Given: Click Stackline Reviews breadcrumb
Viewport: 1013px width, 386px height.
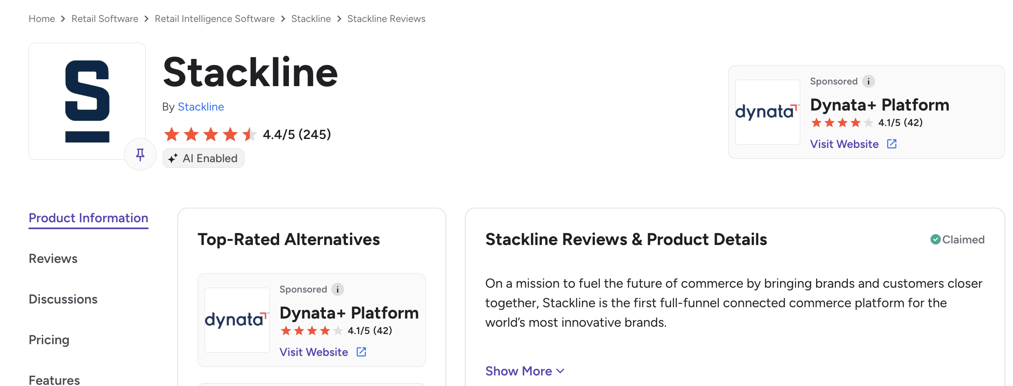Looking at the screenshot, I should tap(386, 19).
